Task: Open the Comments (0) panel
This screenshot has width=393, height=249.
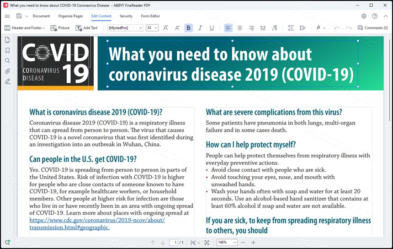Action: click(x=373, y=28)
